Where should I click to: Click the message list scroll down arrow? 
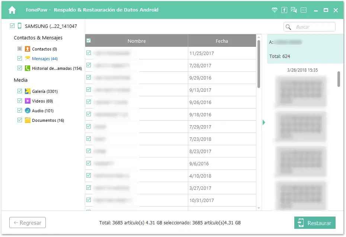coord(259,208)
